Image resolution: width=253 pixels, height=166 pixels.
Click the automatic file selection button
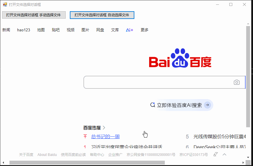(x=102, y=15)
